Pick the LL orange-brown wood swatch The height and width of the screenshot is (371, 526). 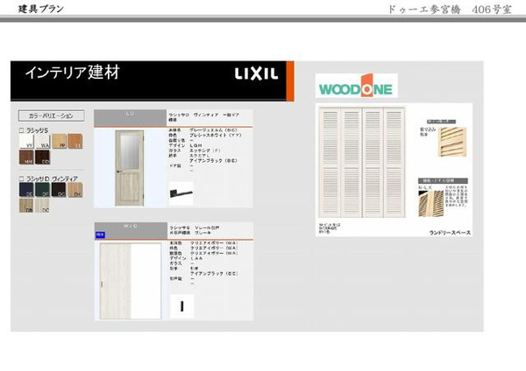coord(75,141)
